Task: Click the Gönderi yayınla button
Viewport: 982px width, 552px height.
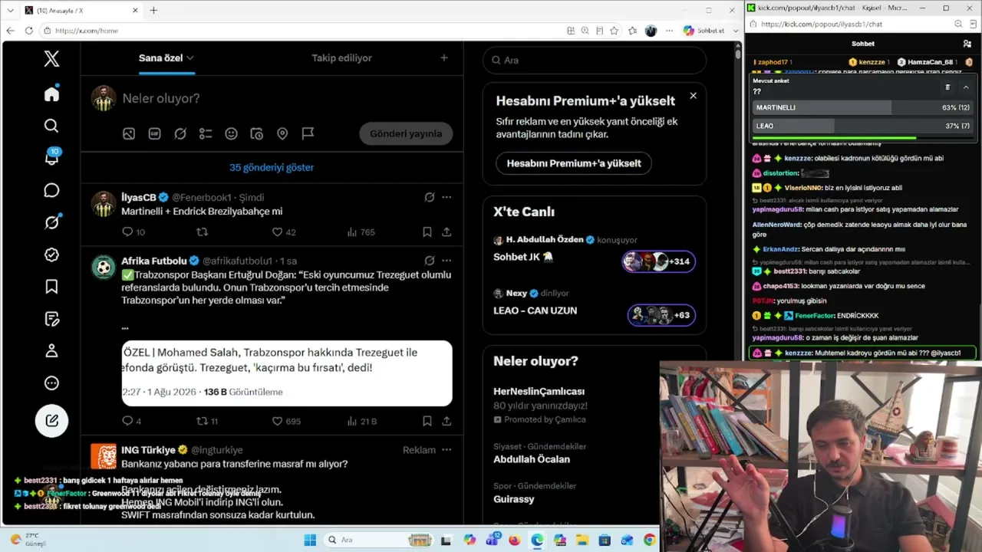Action: click(x=406, y=133)
